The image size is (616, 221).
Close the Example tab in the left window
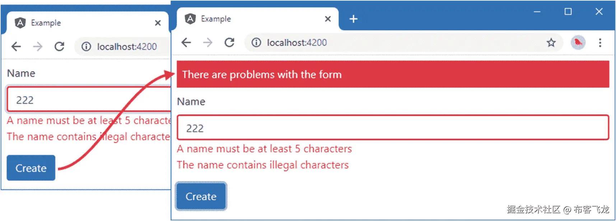[x=158, y=23]
